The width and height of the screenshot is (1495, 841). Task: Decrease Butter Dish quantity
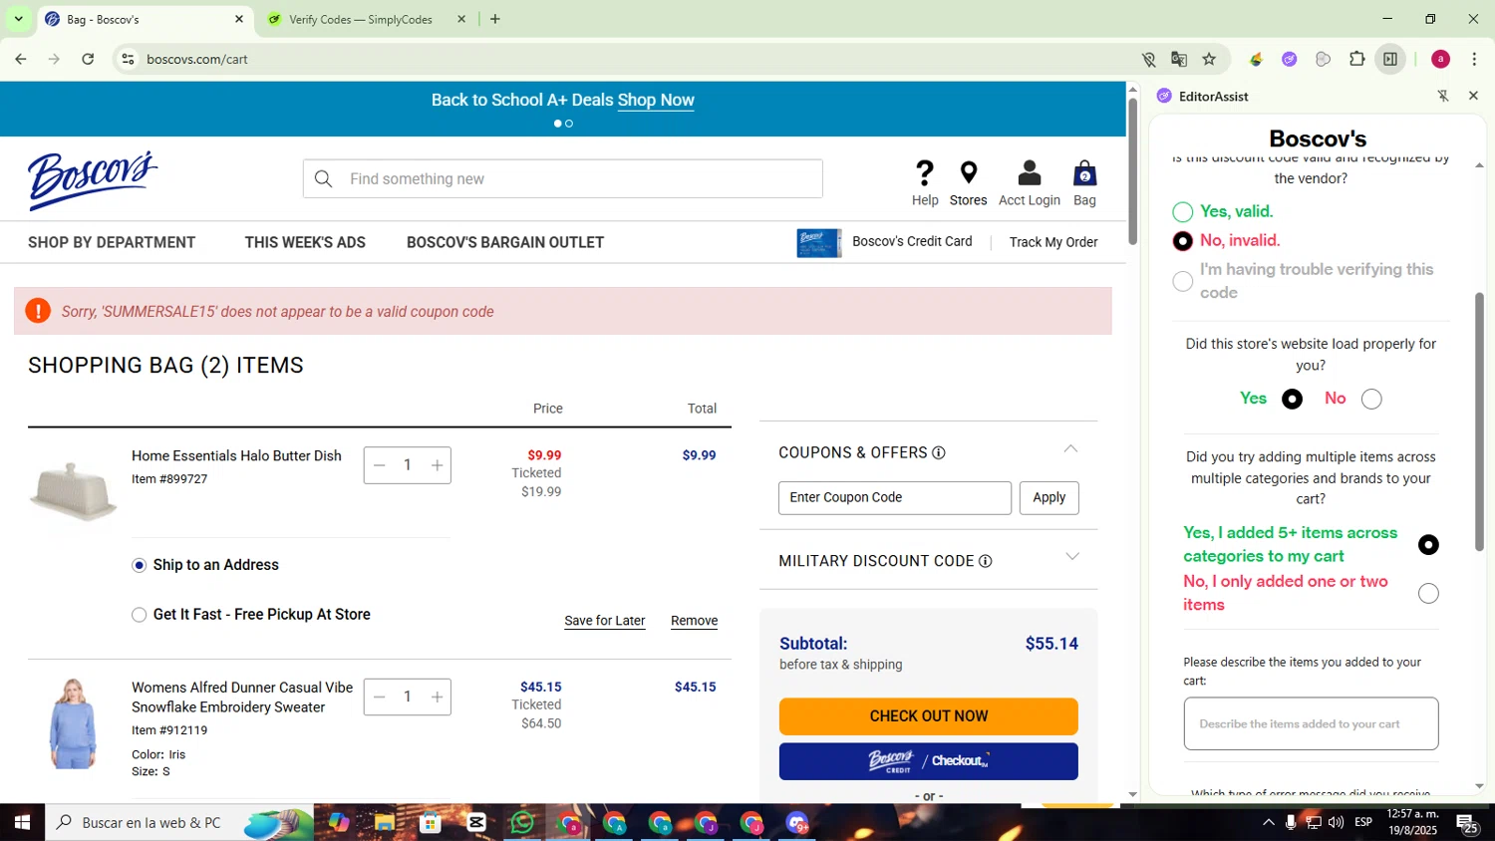click(379, 465)
